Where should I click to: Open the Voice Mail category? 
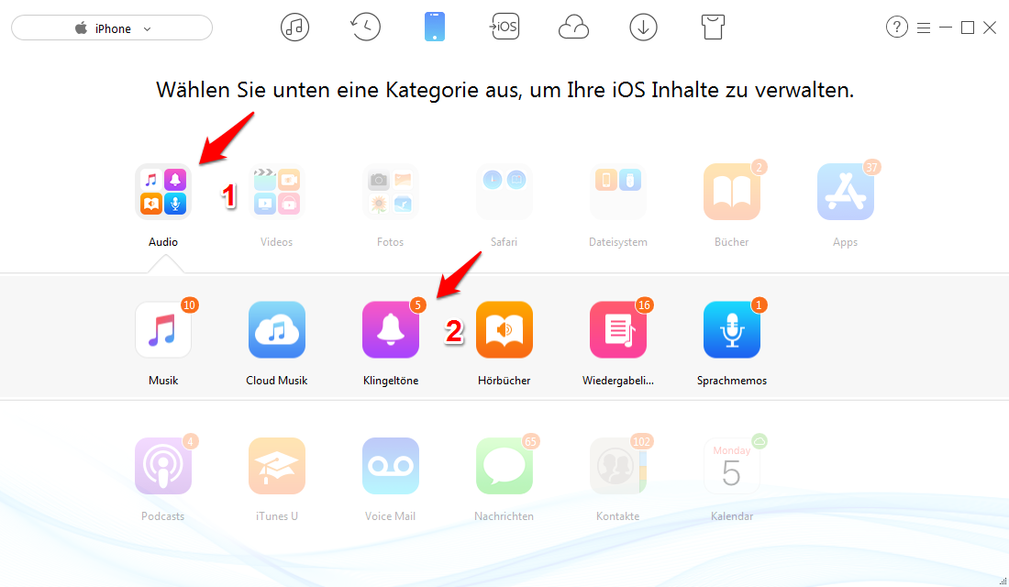[x=391, y=466]
